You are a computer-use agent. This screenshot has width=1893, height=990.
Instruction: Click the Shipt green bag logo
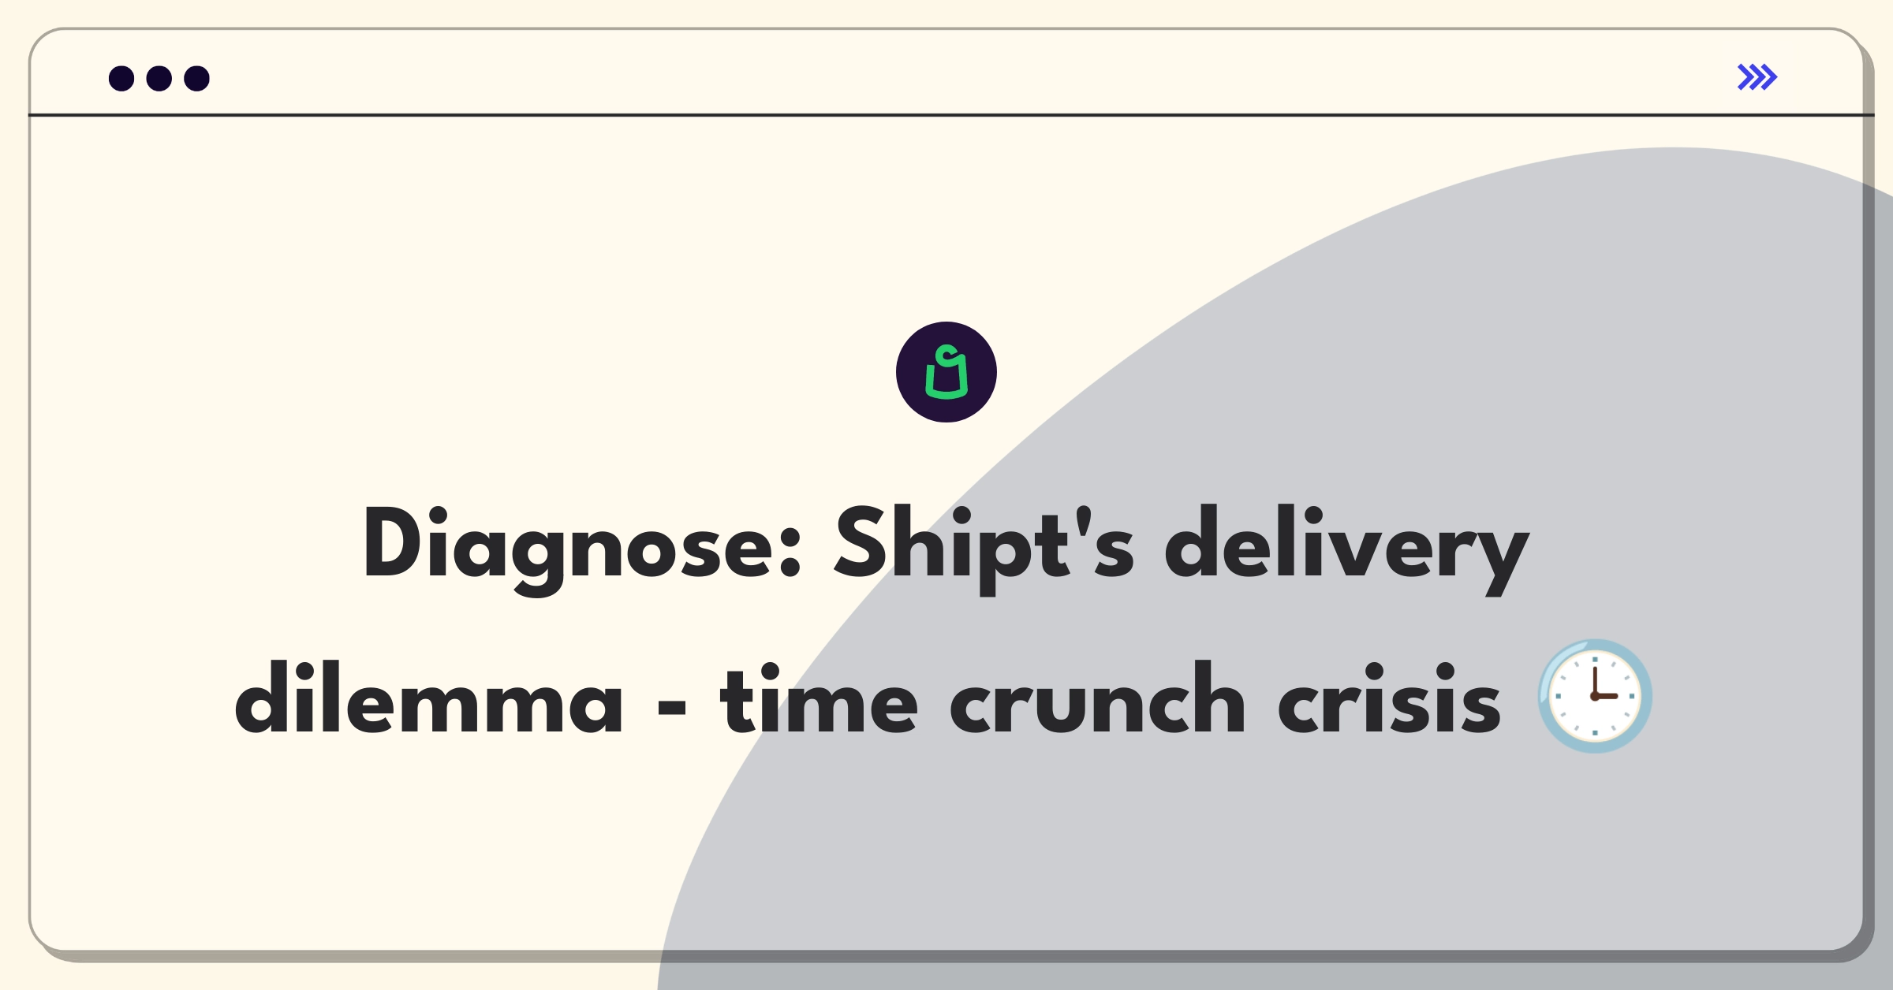[946, 372]
